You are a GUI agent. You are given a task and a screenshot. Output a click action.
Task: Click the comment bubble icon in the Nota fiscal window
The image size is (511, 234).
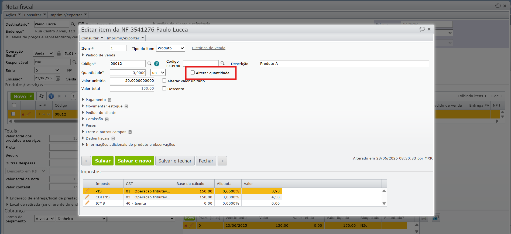(498, 6)
